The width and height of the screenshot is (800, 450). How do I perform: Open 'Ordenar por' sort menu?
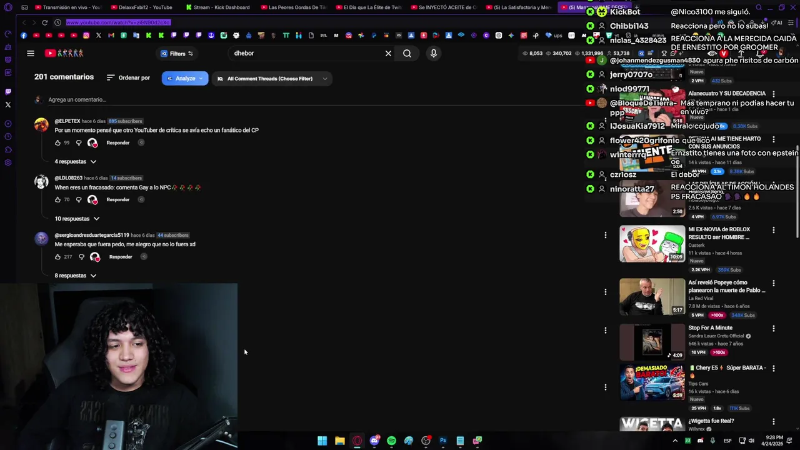point(129,78)
